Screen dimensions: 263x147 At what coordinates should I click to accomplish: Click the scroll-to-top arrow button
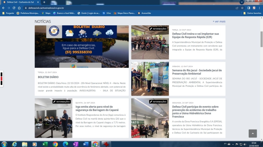[252, 133]
